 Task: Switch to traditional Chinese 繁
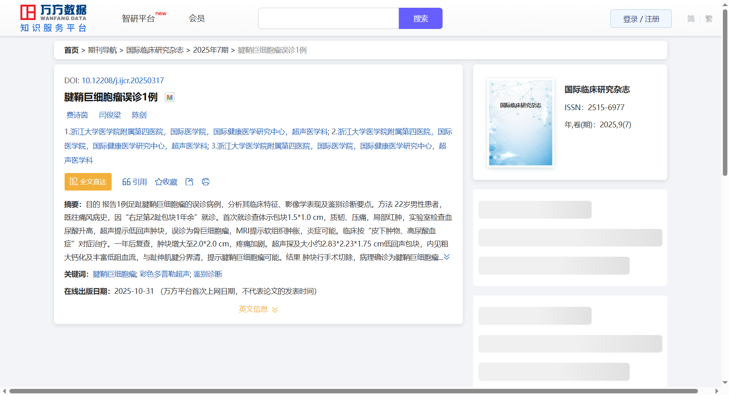point(709,19)
